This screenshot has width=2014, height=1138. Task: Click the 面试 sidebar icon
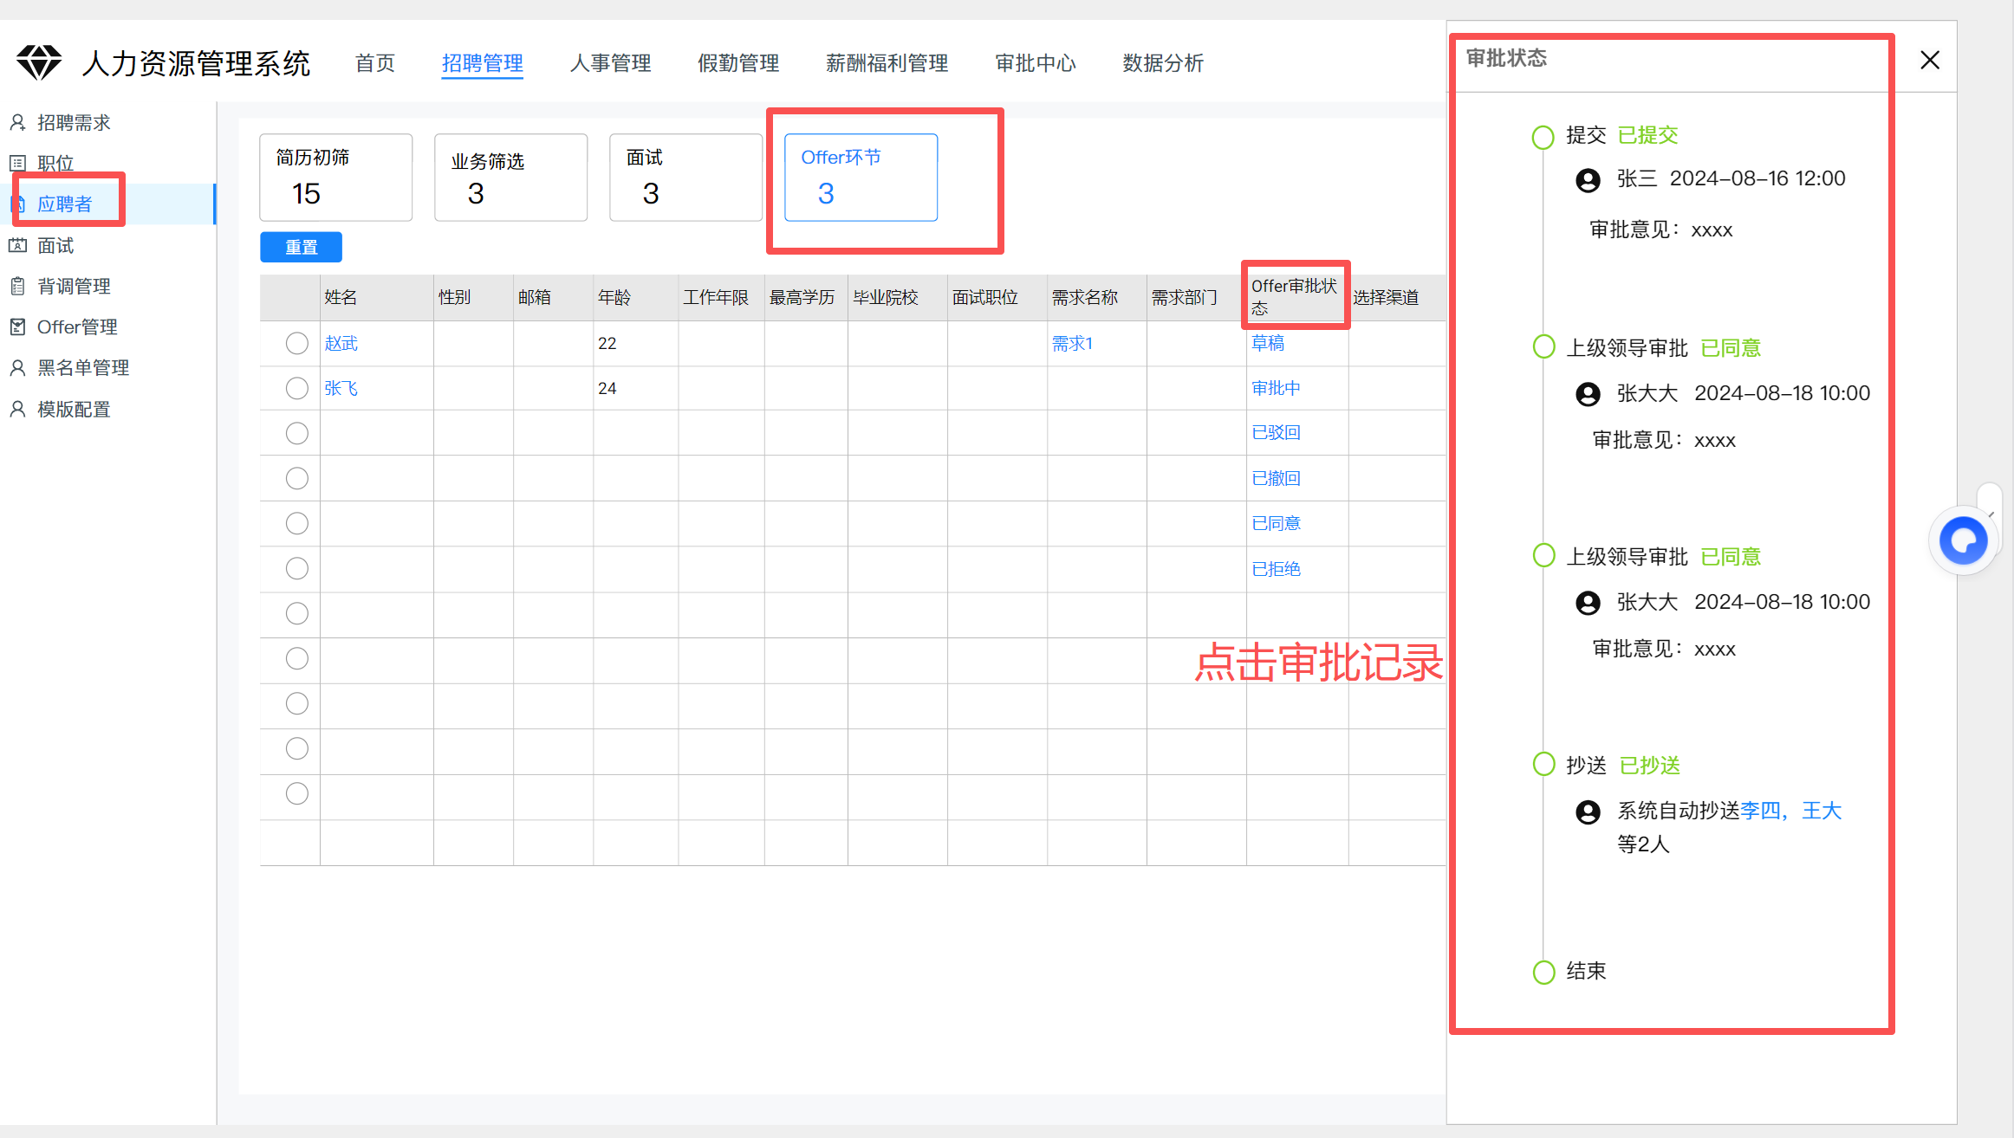(x=17, y=246)
